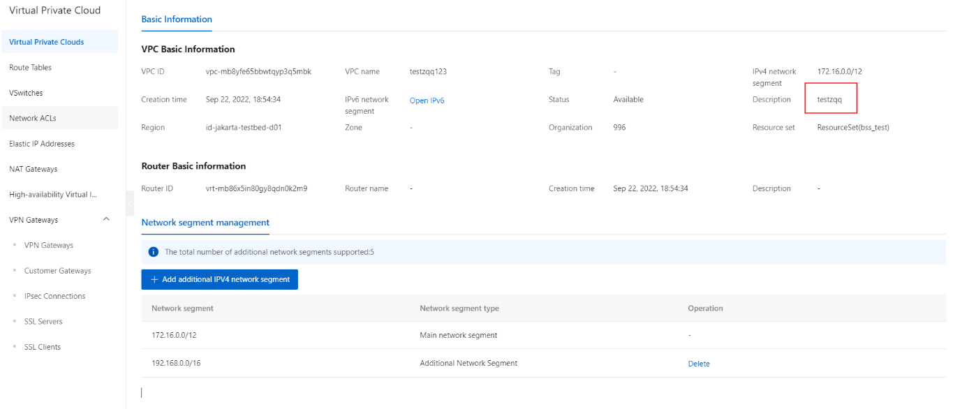
Task: Click the Router ID value vrt-mb86x5in80gy8qdn0k2m9
Action: 257,188
